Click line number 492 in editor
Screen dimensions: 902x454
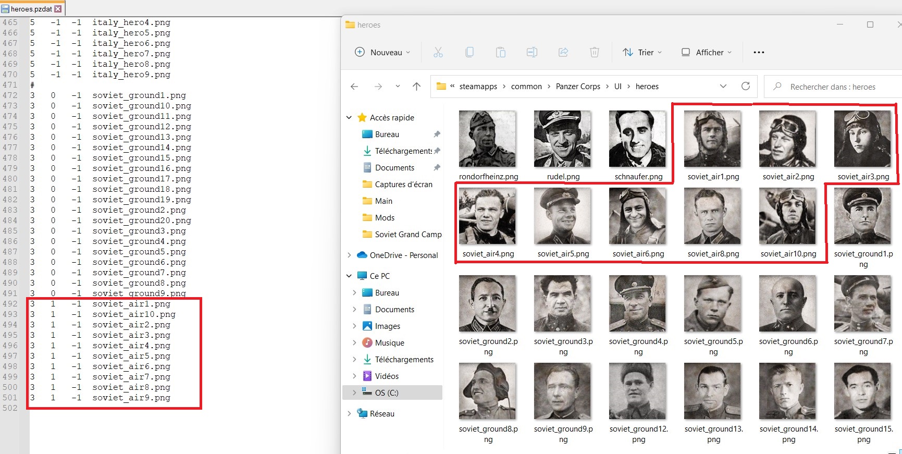click(x=10, y=304)
